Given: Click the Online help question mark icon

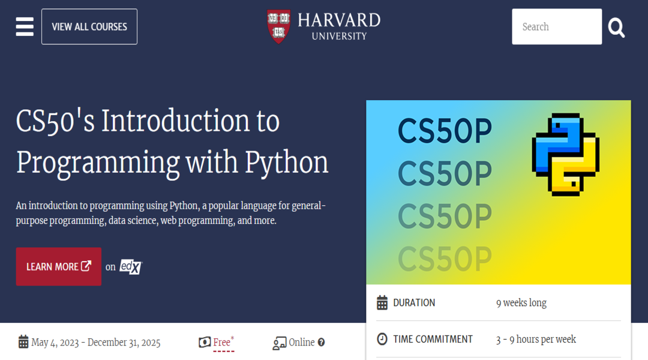Looking at the screenshot, I should 321,342.
